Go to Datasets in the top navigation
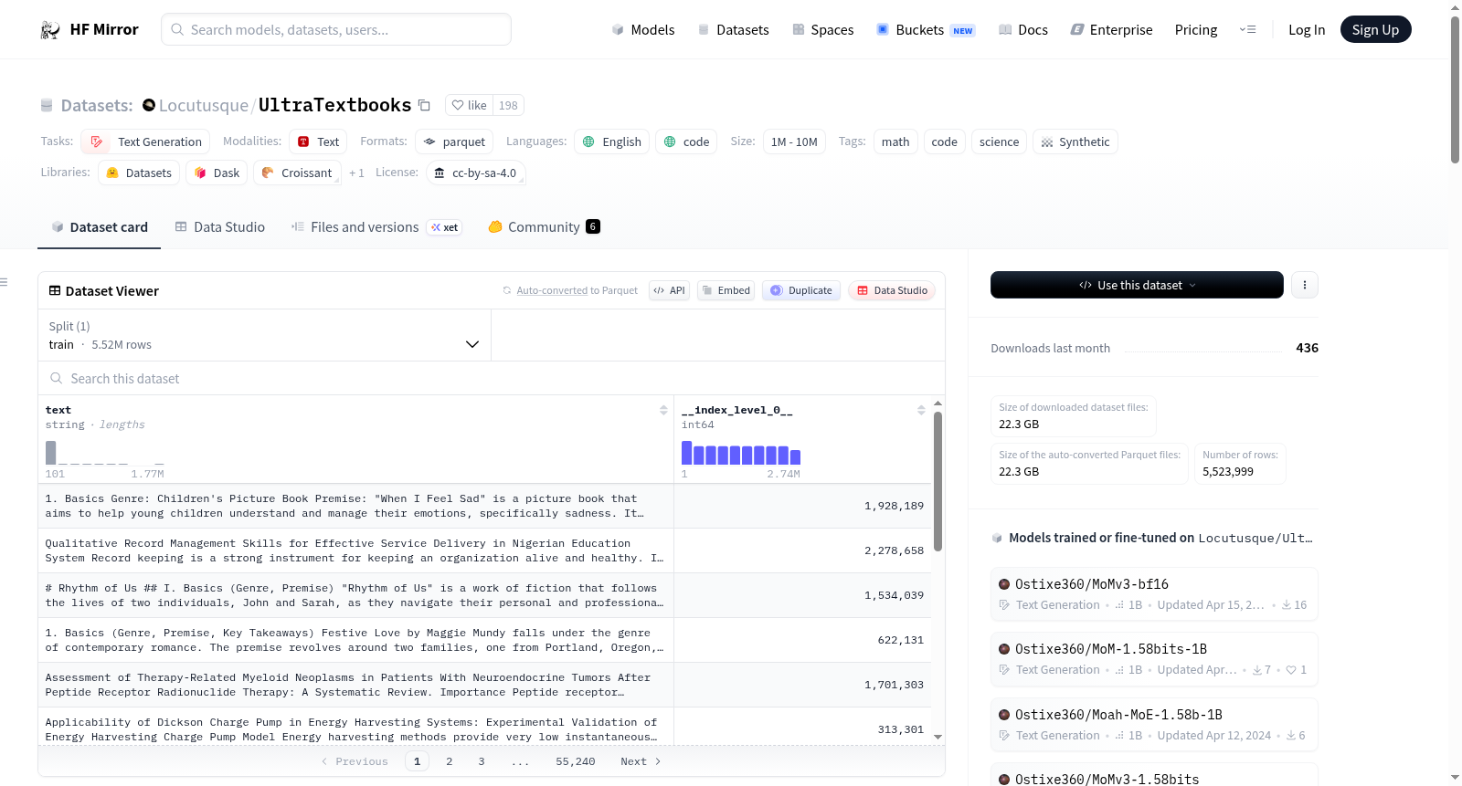Image resolution: width=1462 pixels, height=786 pixels. [733, 30]
